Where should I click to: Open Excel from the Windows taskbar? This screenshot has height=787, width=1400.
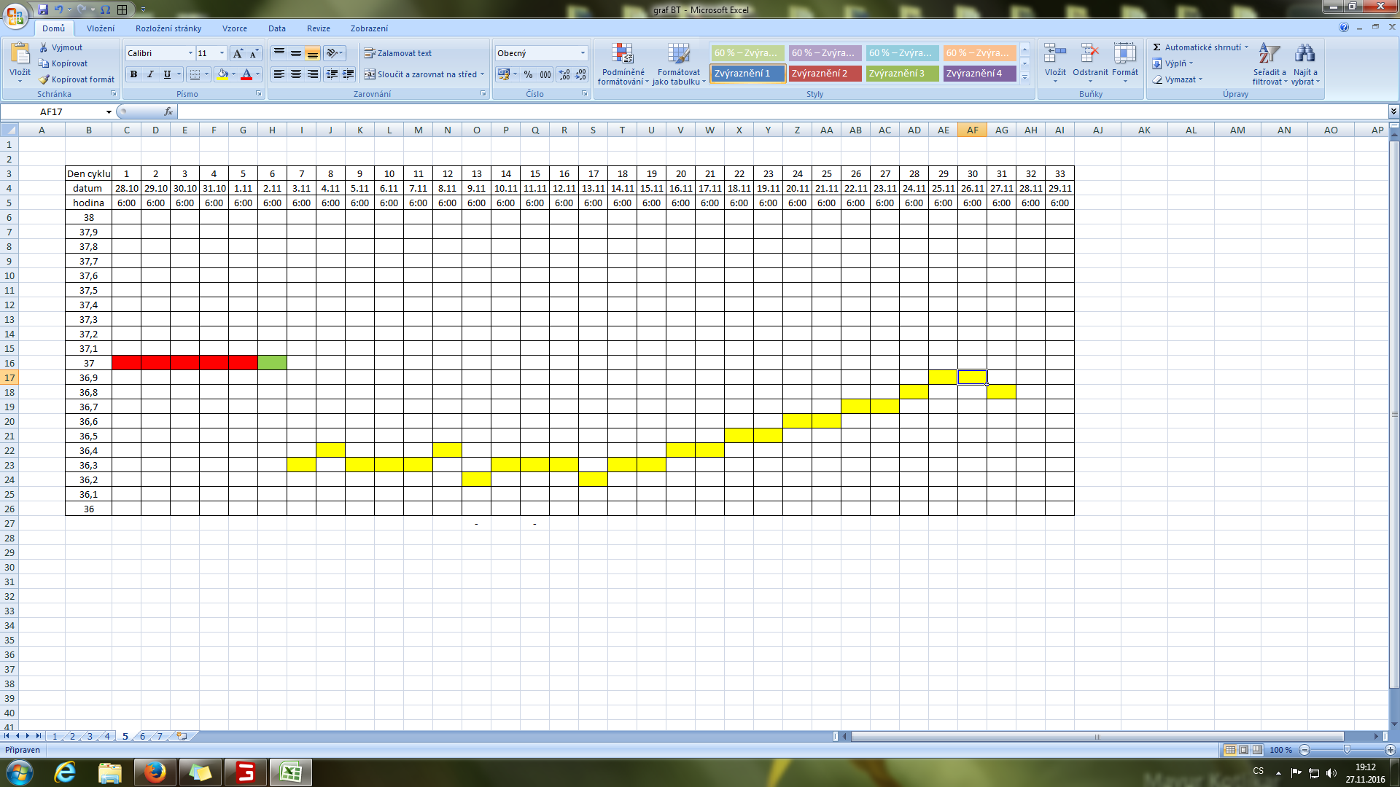291,772
